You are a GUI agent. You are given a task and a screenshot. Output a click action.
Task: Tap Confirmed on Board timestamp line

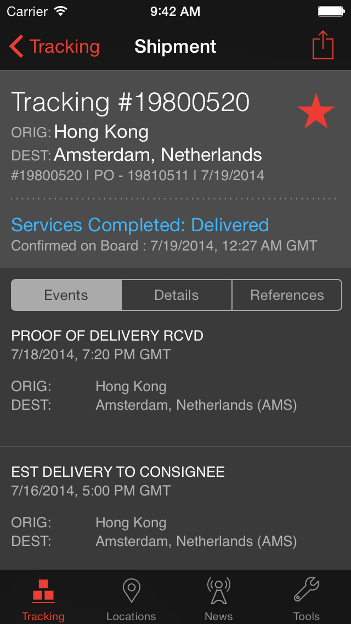(164, 246)
